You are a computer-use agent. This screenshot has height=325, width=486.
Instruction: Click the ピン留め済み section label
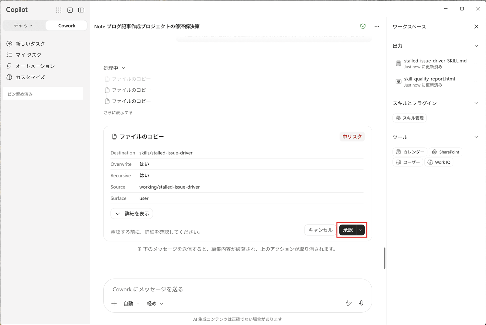tap(20, 94)
